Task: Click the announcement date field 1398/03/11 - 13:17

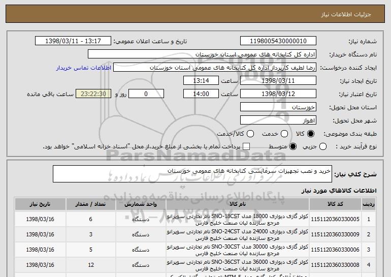Action: coord(73,41)
